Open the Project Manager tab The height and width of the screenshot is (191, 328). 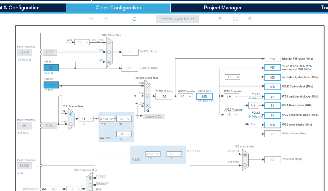[223, 8]
